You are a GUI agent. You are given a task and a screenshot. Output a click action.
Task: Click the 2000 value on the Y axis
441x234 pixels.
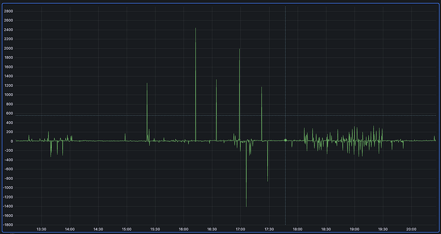8,48
